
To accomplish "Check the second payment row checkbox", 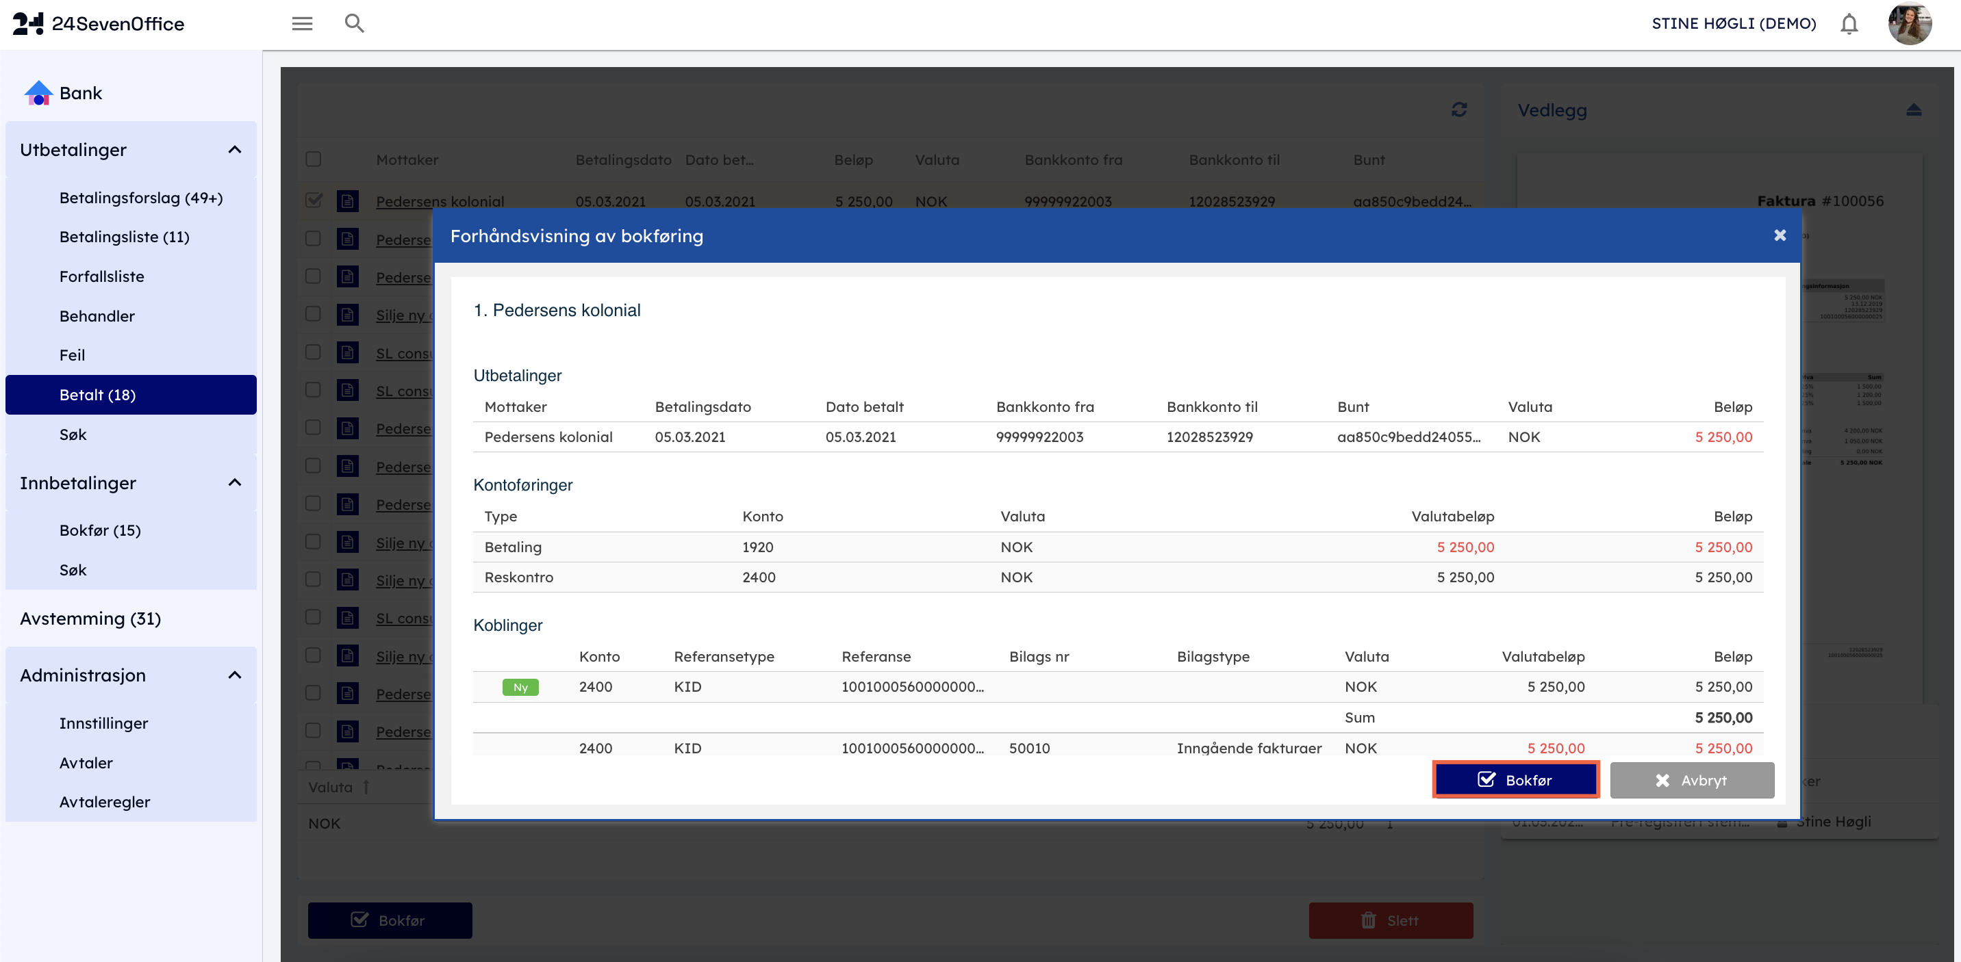I will [314, 239].
